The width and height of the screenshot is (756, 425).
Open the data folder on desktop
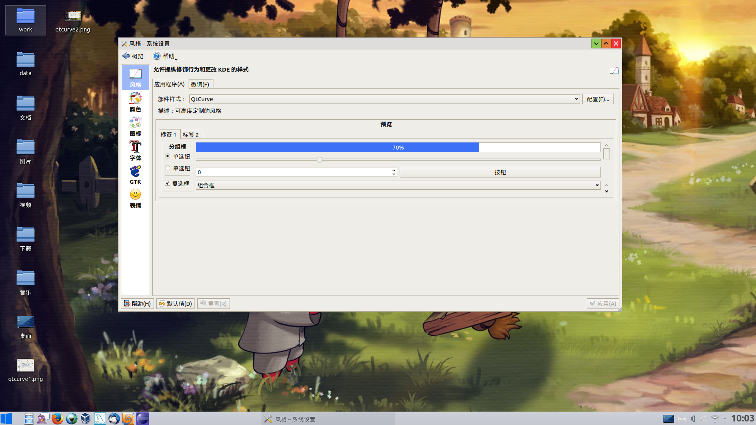point(26,64)
